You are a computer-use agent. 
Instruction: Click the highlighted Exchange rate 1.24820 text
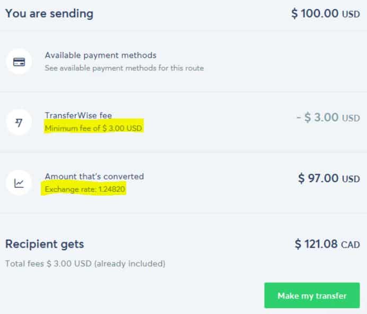pyautogui.click(x=85, y=189)
